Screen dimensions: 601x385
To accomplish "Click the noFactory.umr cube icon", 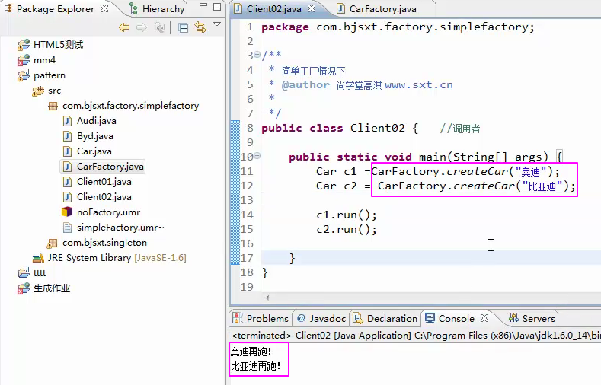I will tap(67, 212).
